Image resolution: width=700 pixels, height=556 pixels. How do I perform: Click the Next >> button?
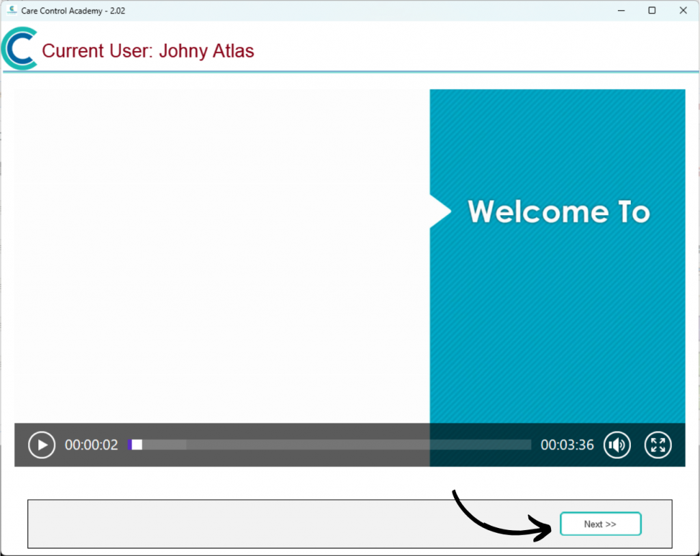click(x=600, y=524)
